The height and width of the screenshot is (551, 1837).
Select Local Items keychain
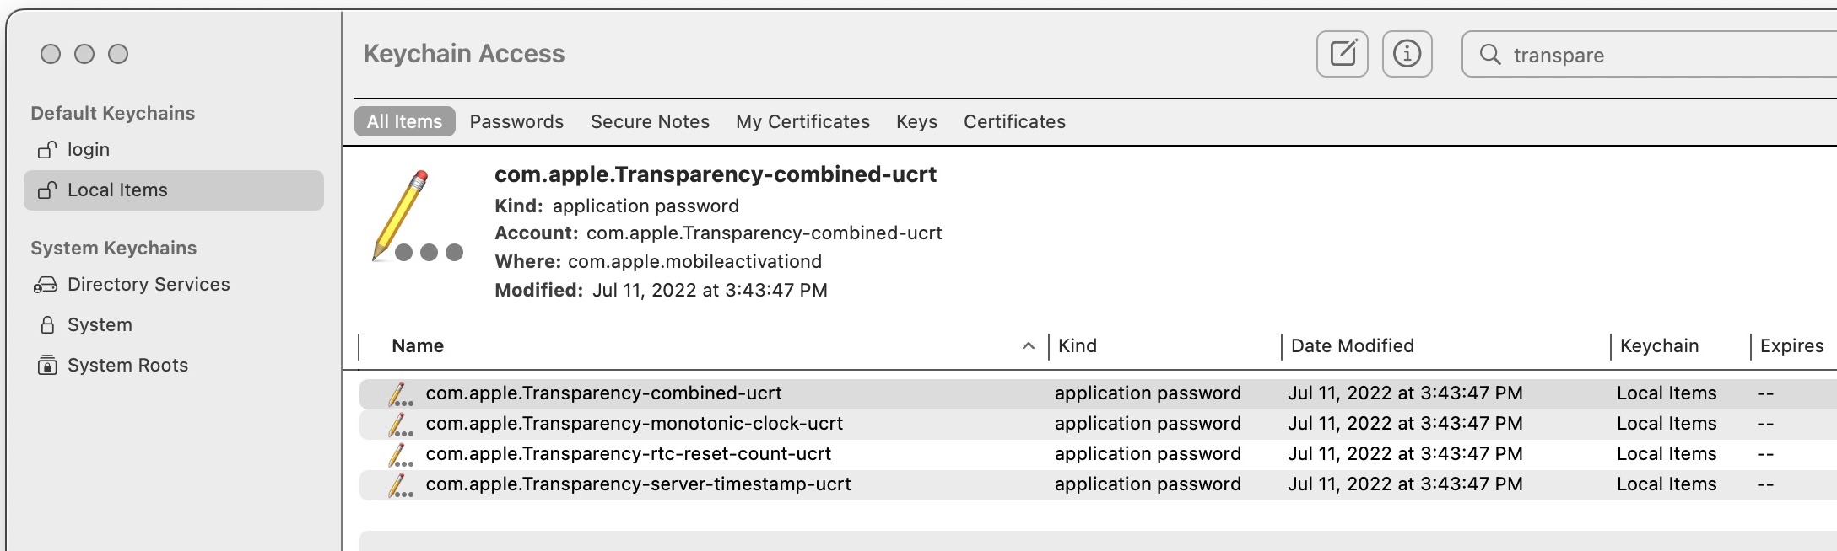pyautogui.click(x=117, y=190)
